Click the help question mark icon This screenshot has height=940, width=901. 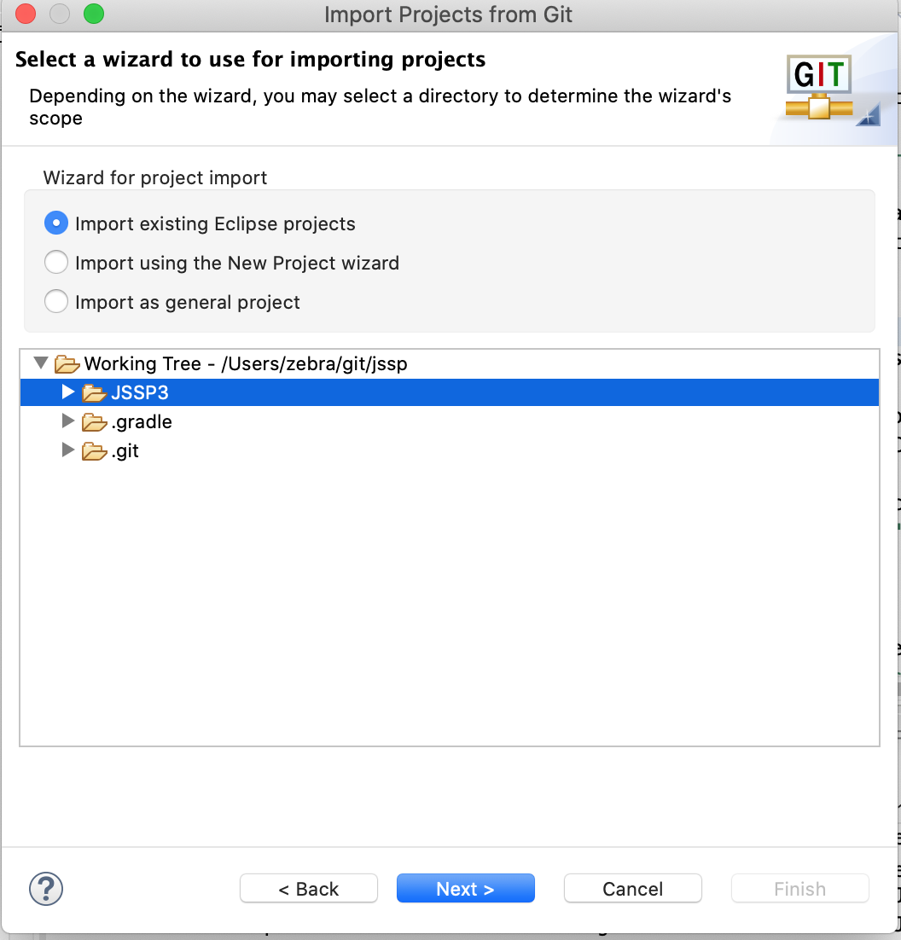coord(46,889)
